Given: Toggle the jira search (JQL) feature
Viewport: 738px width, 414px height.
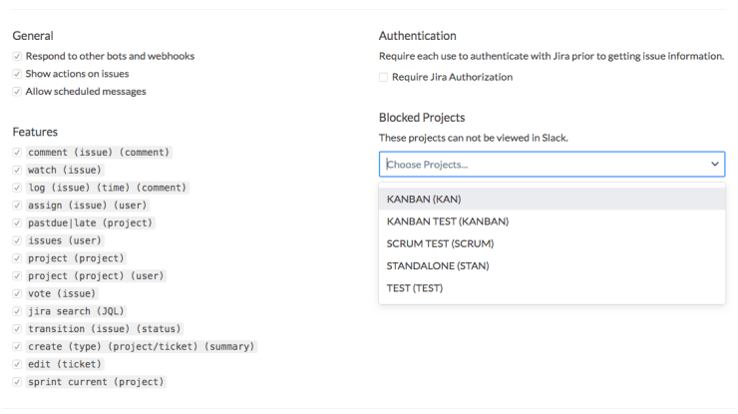Looking at the screenshot, I should 17,311.
